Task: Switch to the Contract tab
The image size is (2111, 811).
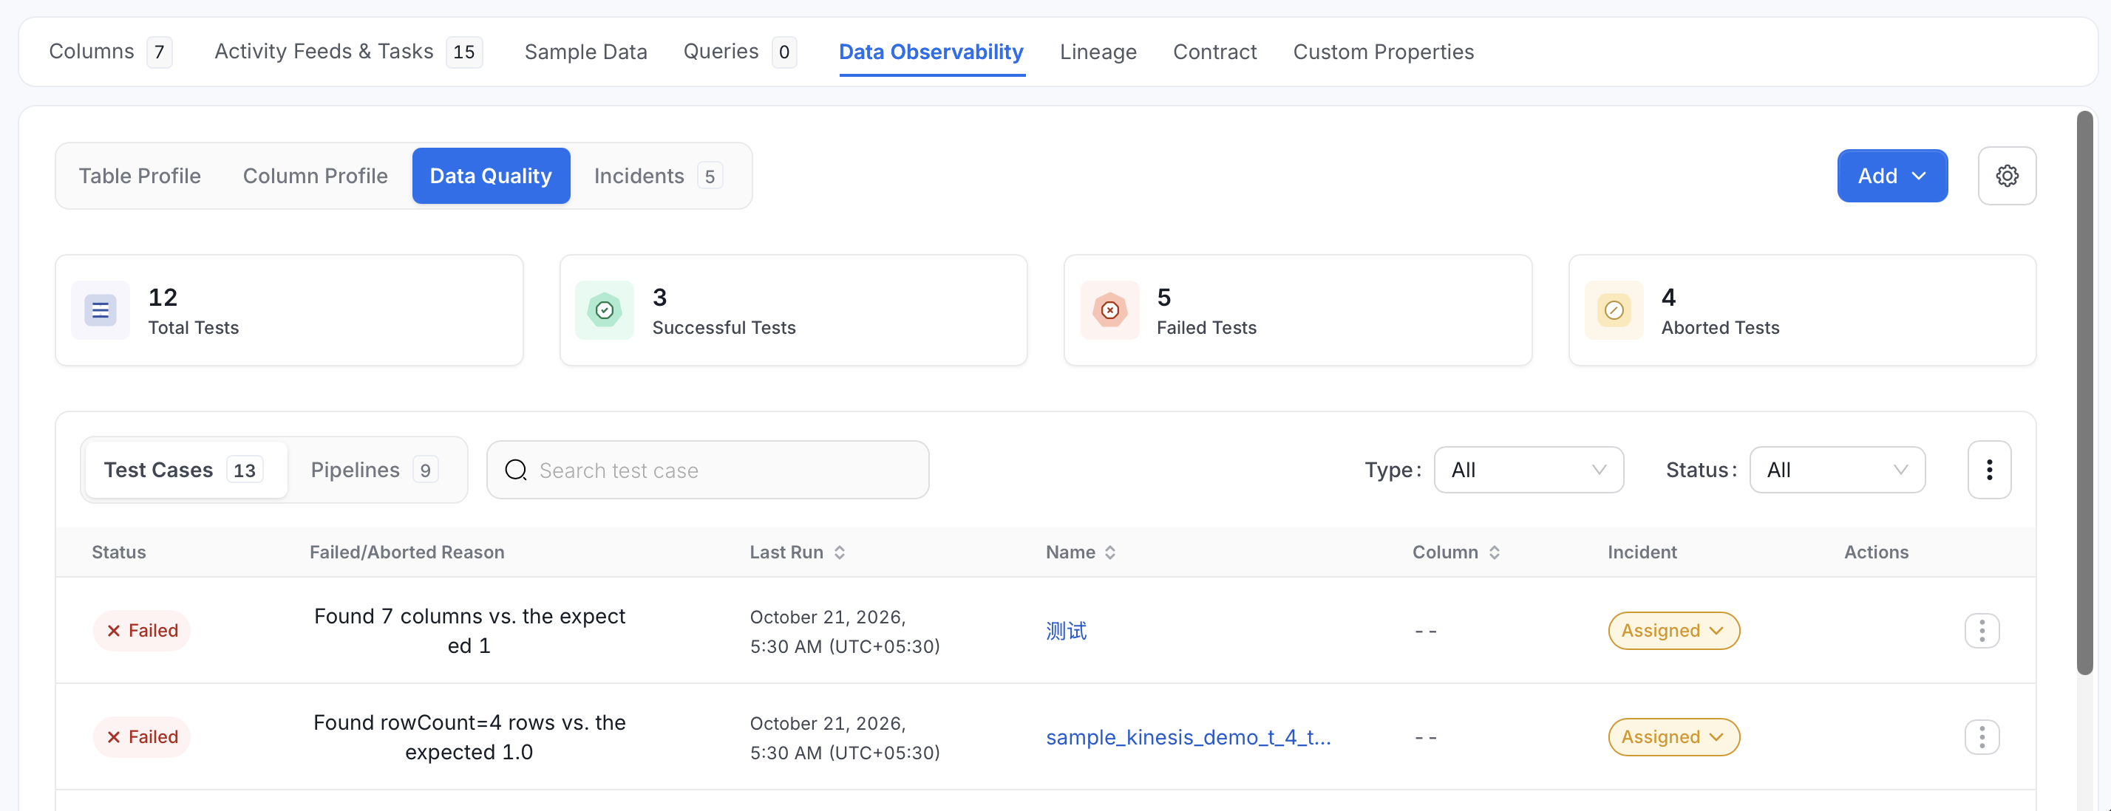Action: coord(1214,52)
